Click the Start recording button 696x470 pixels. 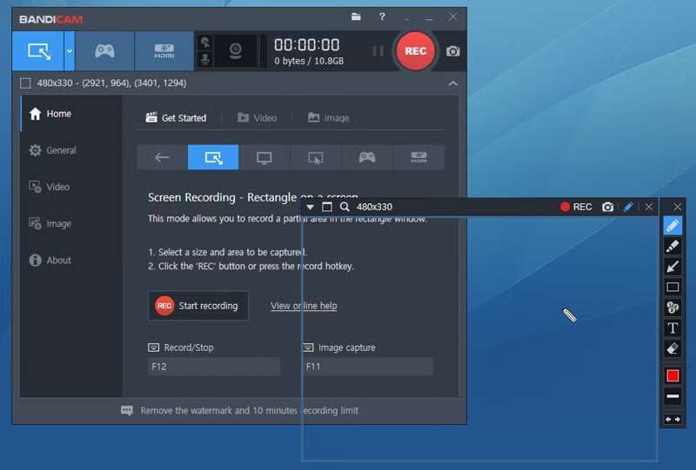tap(197, 306)
